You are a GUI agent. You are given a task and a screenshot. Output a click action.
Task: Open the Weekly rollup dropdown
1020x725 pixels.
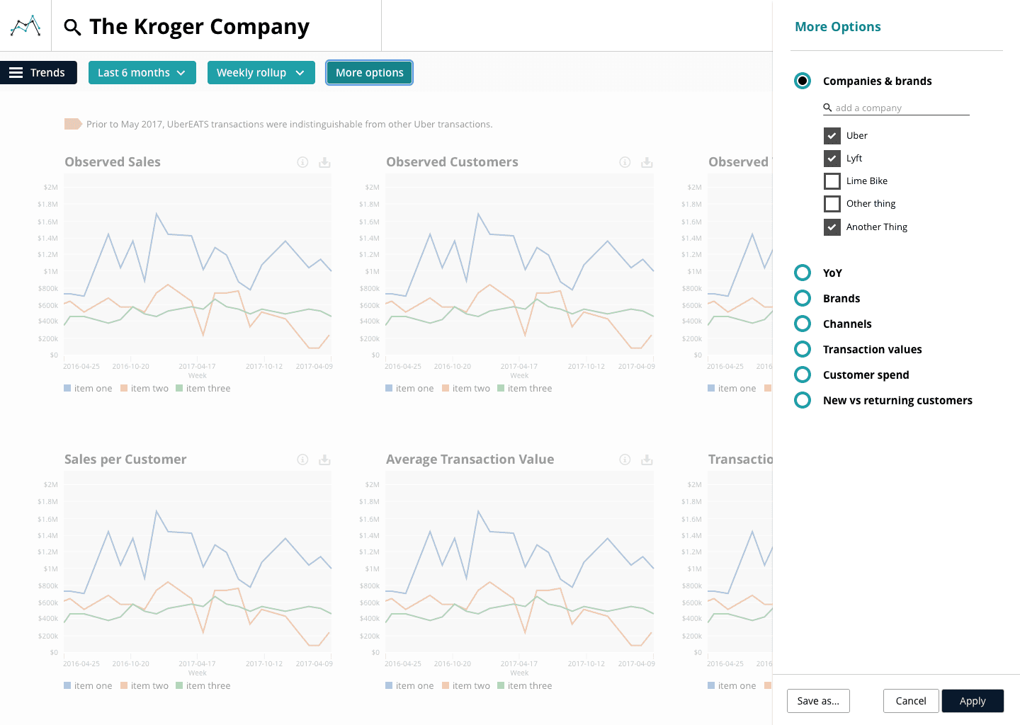click(261, 72)
